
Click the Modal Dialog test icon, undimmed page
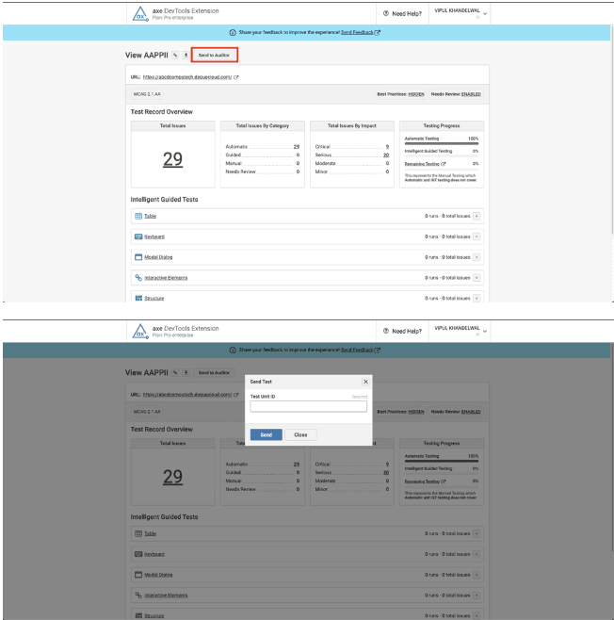pos(137,257)
